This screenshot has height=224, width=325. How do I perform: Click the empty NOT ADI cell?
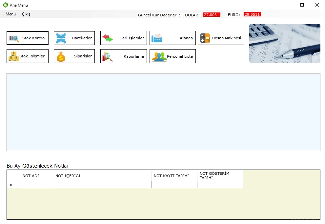[36, 185]
